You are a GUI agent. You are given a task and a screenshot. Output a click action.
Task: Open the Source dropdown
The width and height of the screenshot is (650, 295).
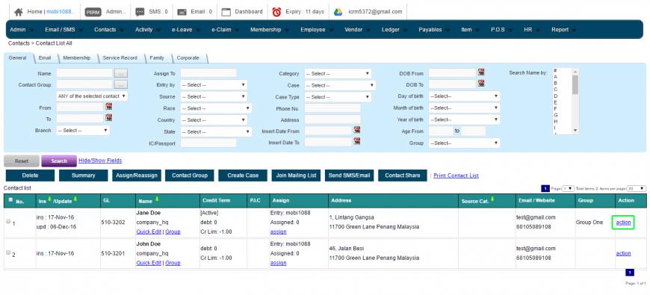[x=214, y=96]
